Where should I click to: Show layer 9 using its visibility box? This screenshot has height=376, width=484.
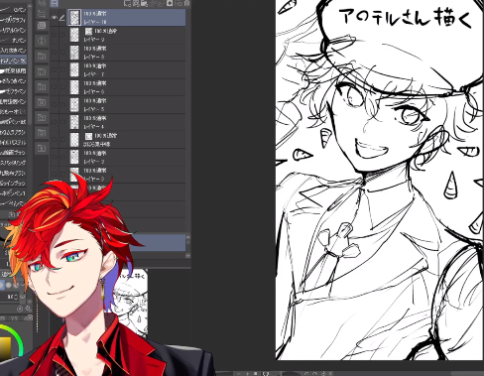pos(55,35)
